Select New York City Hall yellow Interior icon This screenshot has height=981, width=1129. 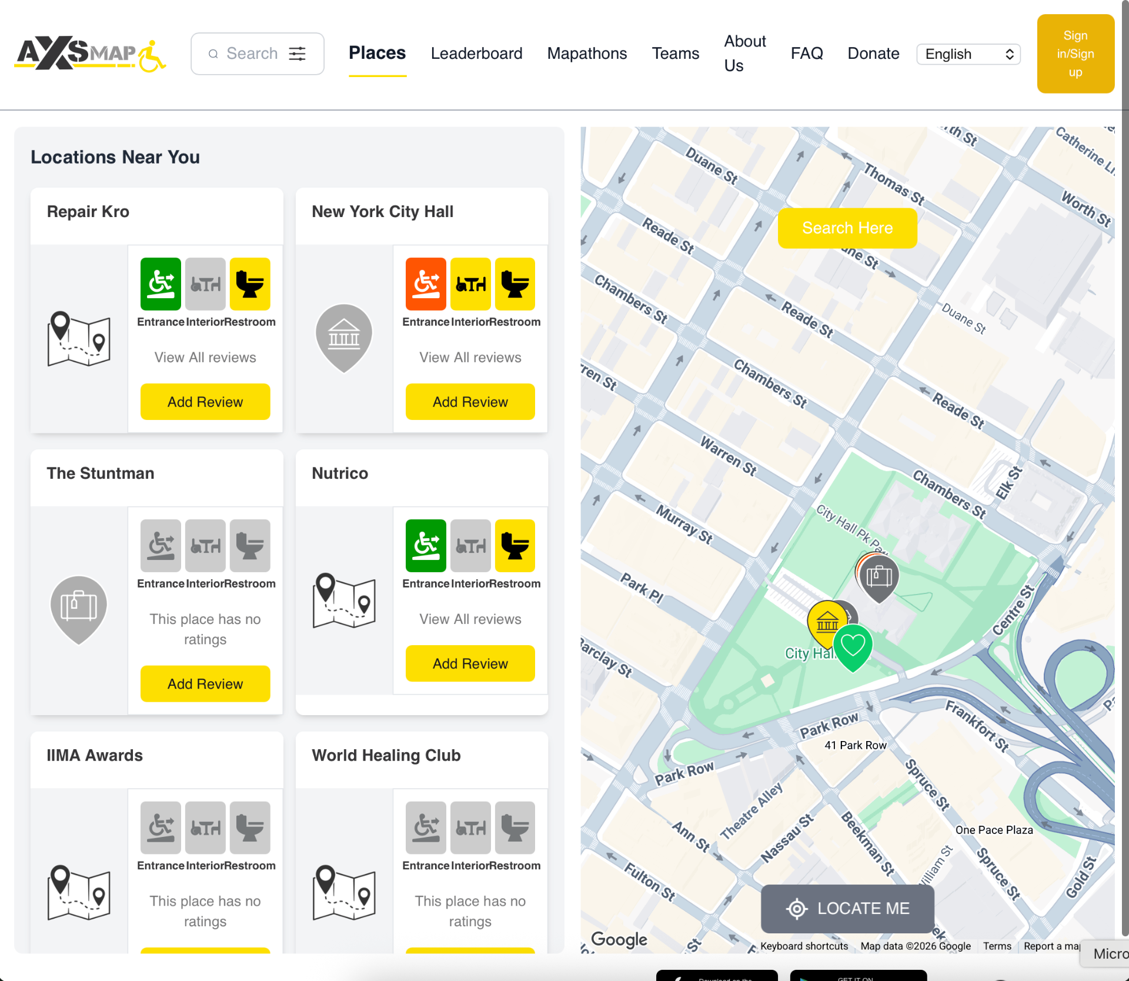point(470,284)
